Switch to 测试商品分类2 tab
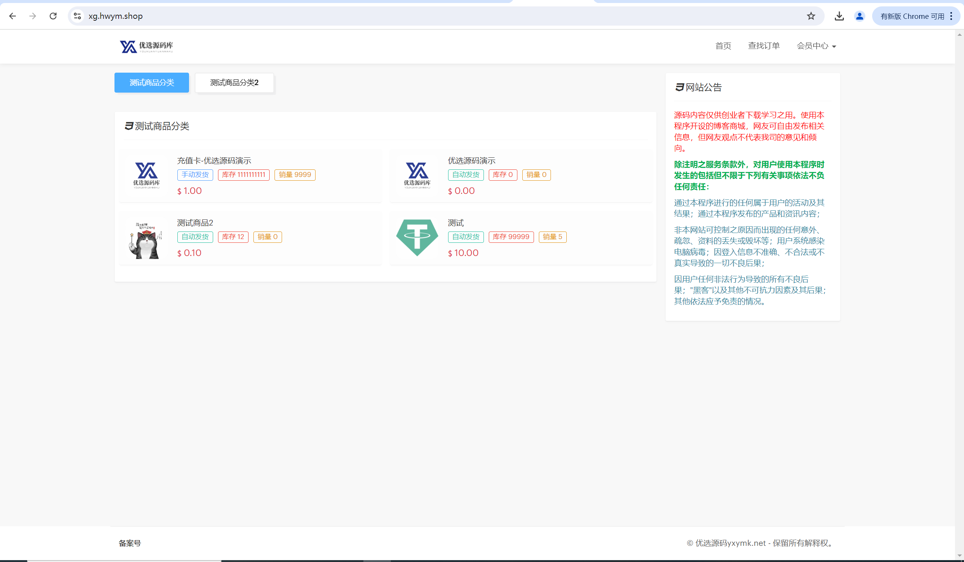Screen dimensions: 964x562 click(x=234, y=82)
